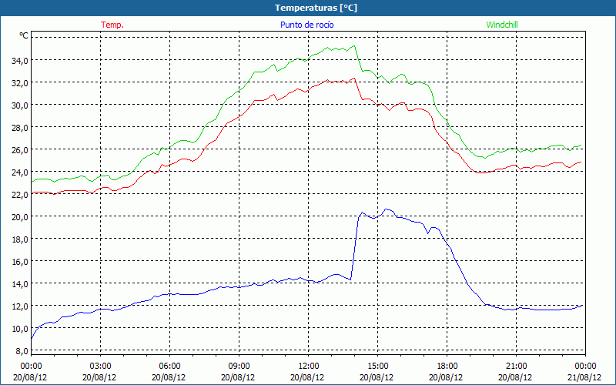This screenshot has height=385, width=616.
Task: Click the Temp. legend label
Action: (112, 25)
